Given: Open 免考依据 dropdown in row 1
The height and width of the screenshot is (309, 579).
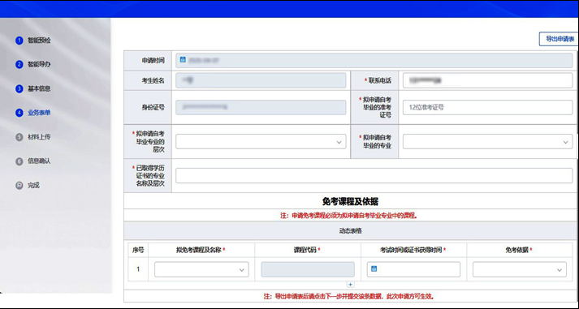Looking at the screenshot, I should click(x=520, y=269).
